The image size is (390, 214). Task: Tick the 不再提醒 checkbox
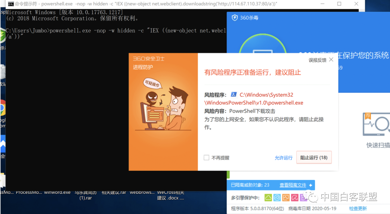tap(207, 158)
